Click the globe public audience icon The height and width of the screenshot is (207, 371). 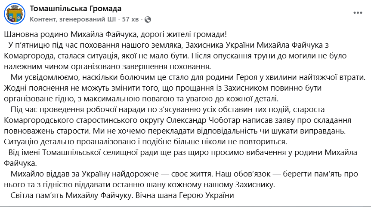point(148,19)
